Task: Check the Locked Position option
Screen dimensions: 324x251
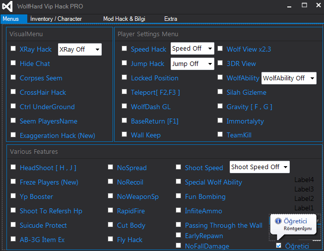Action: click(x=124, y=77)
